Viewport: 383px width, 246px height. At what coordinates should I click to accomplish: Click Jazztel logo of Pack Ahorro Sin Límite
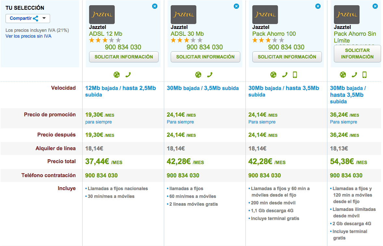pos(347,15)
